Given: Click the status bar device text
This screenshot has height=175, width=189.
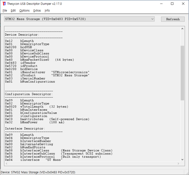Looking at the screenshot, I should [x=38, y=172].
